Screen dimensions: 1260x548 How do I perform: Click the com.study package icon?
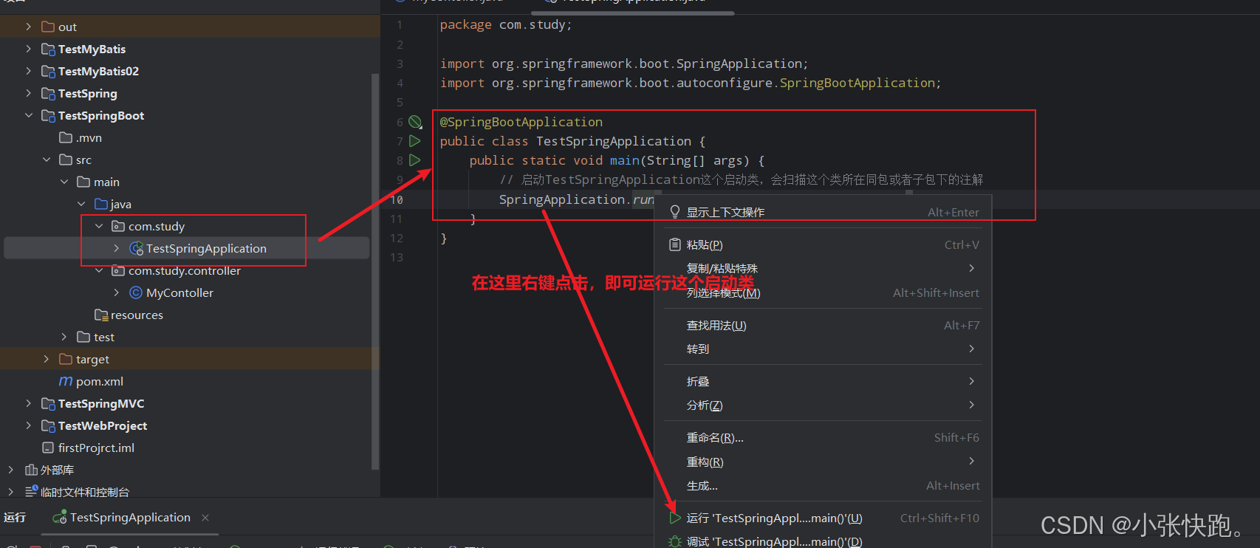tap(118, 226)
